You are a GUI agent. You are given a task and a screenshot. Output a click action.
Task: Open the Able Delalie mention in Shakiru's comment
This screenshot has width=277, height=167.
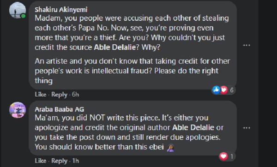pyautogui.click(x=114, y=48)
